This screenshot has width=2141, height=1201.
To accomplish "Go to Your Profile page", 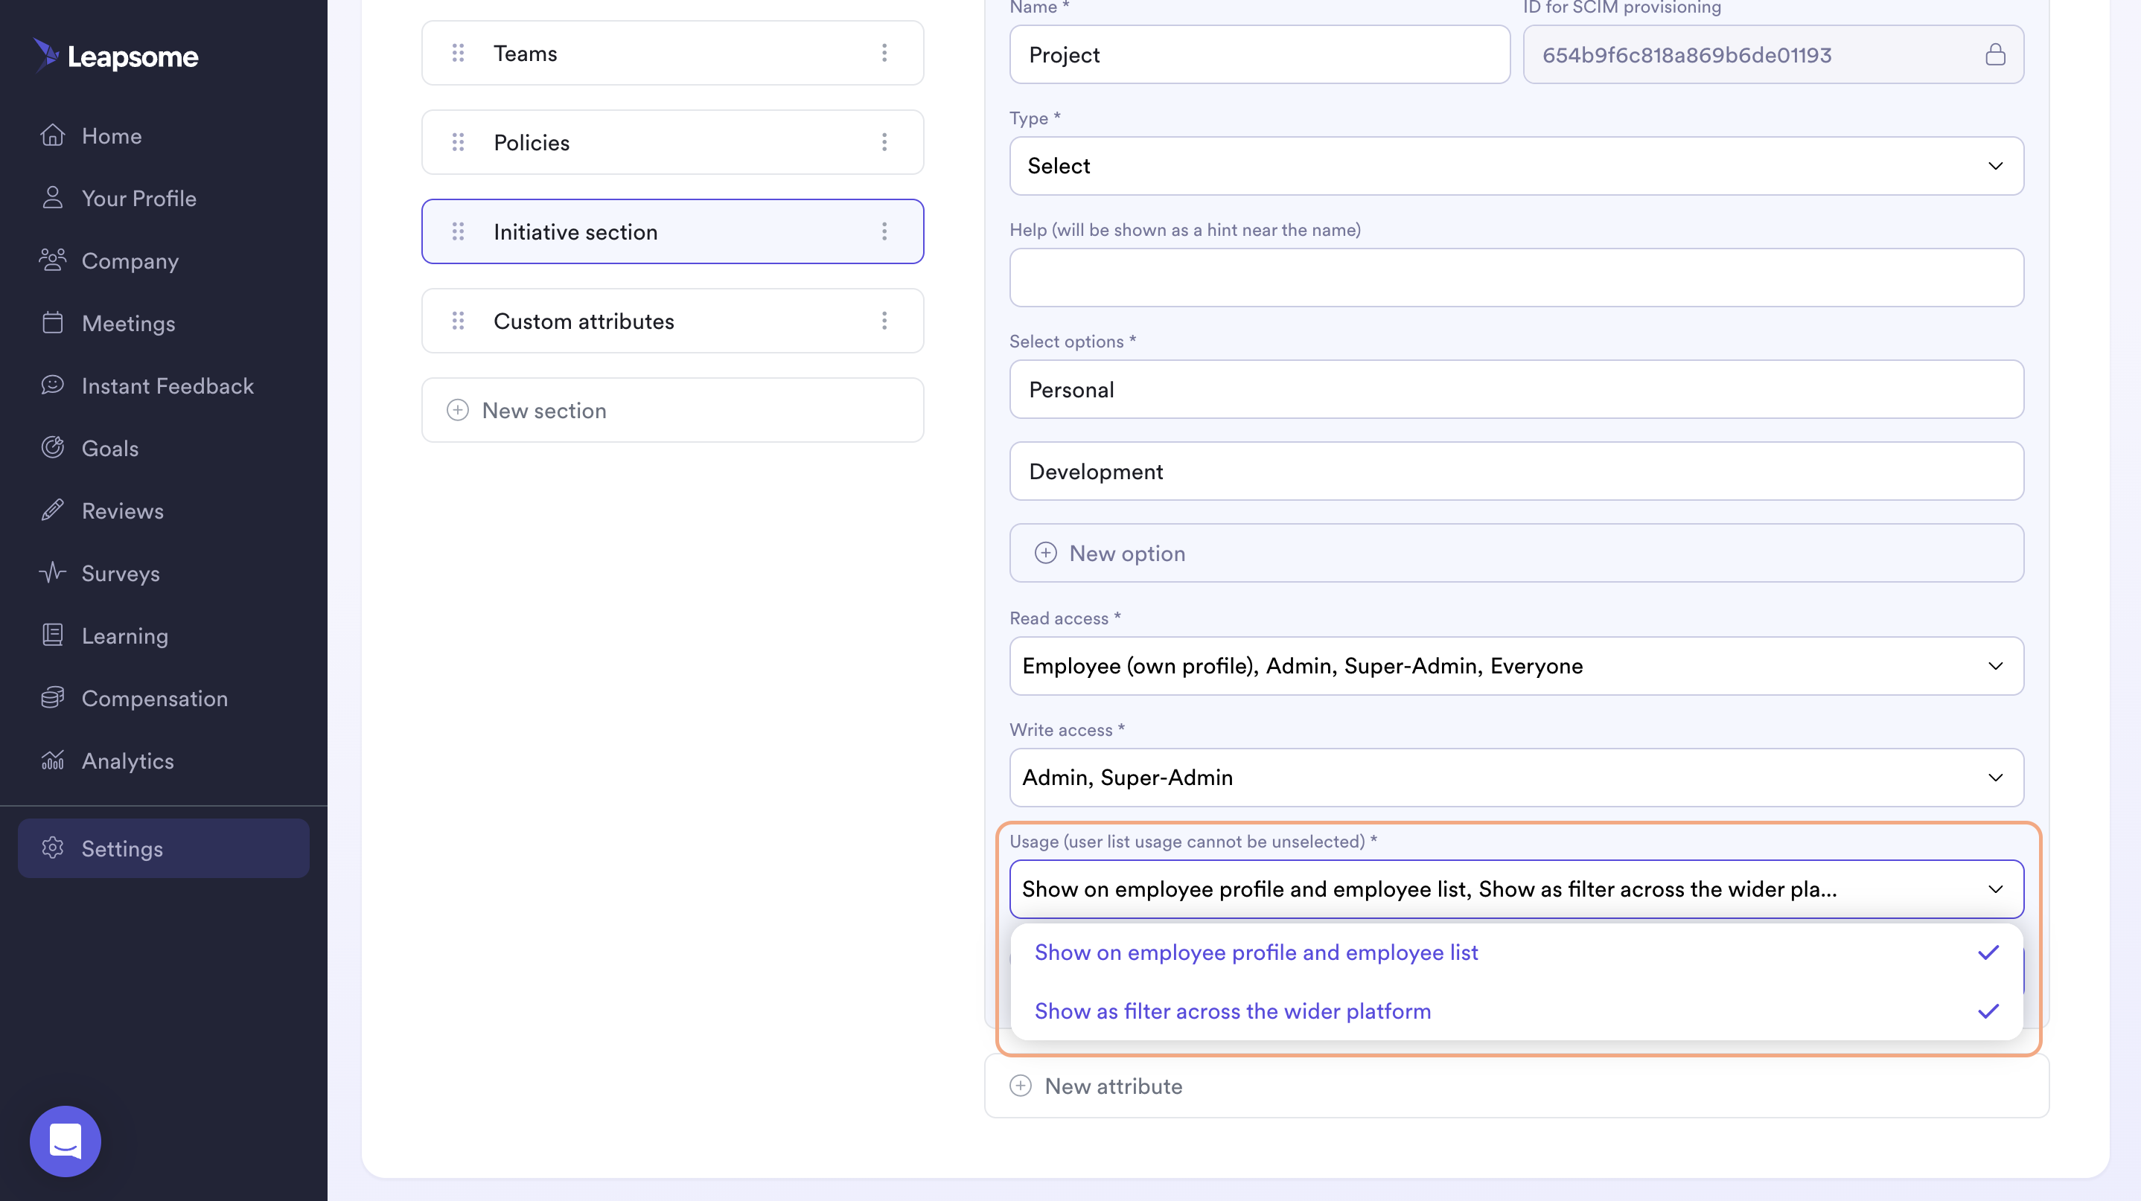I will pos(138,198).
